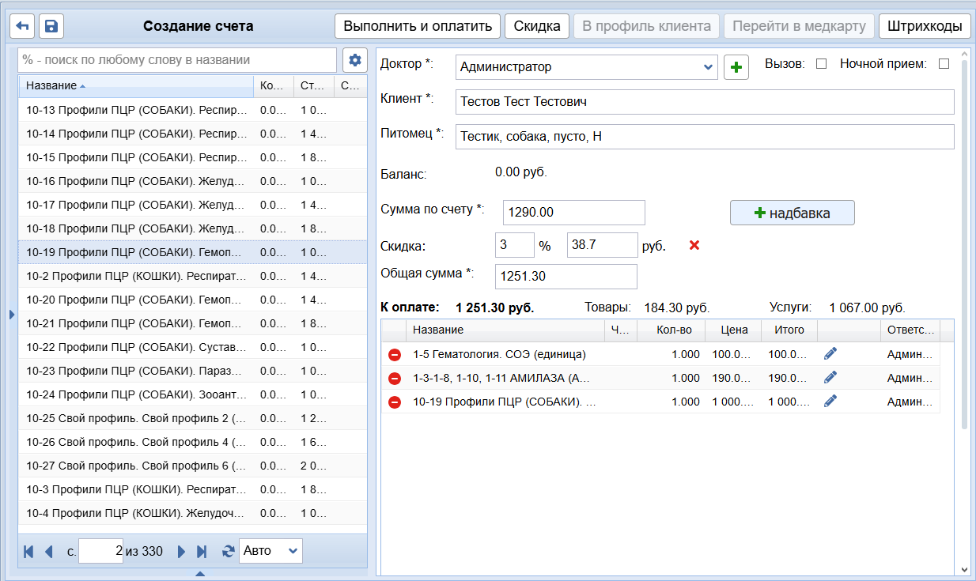Go to the next list page

(x=181, y=551)
